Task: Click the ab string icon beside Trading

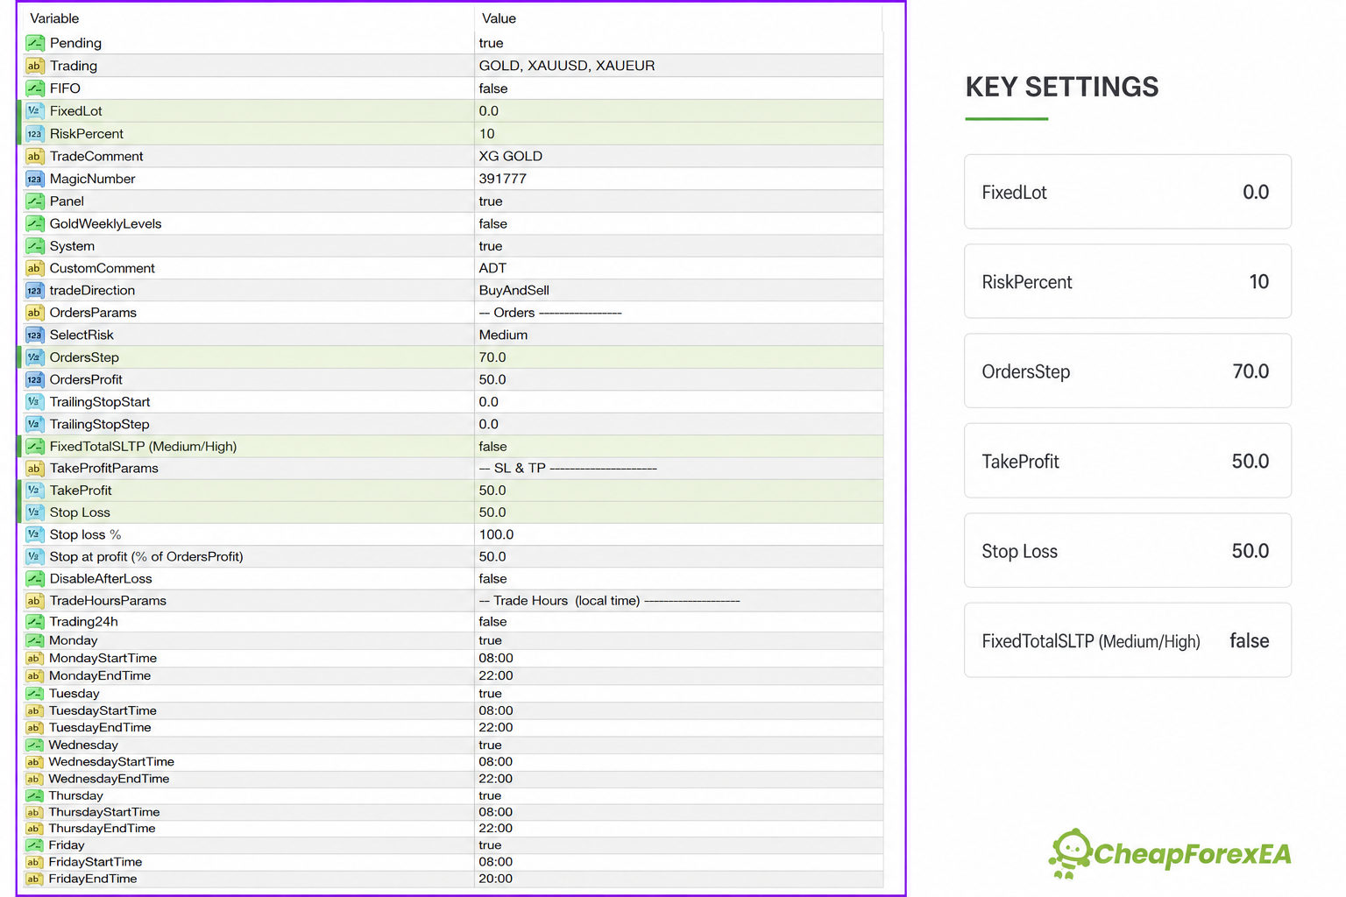Action: (x=34, y=66)
